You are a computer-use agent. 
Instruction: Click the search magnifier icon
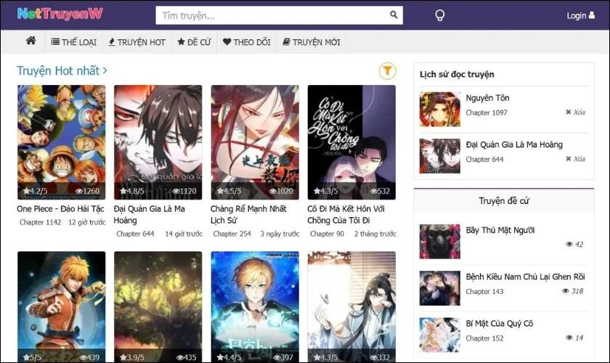tap(394, 15)
